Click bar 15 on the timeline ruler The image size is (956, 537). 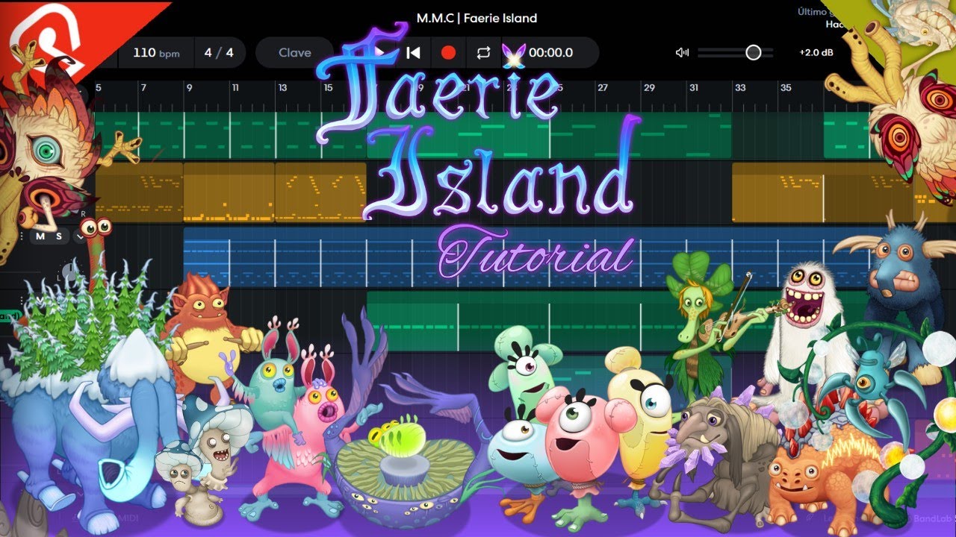coord(328,88)
